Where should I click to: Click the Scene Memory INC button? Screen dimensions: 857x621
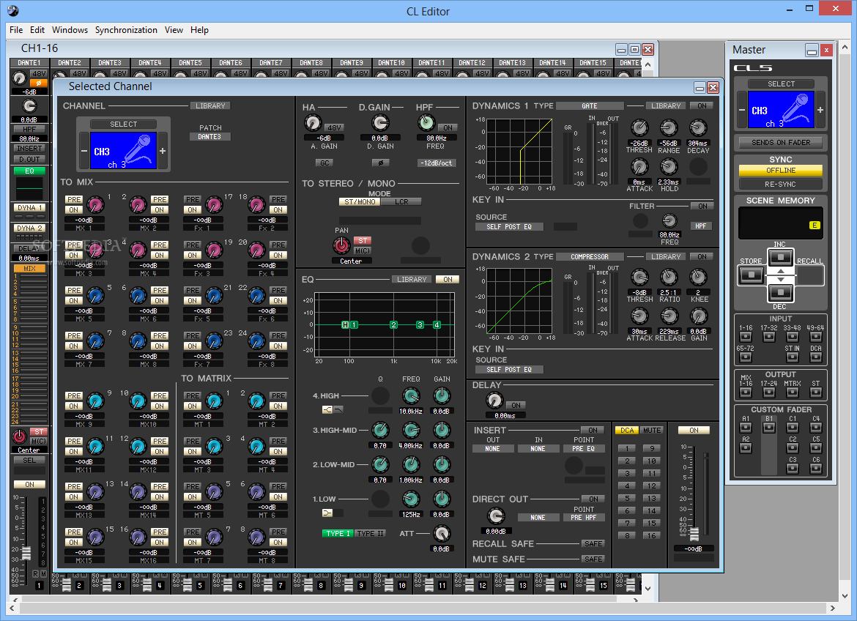click(781, 257)
